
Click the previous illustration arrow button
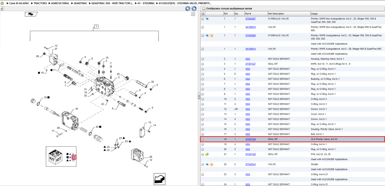coord(187,8)
